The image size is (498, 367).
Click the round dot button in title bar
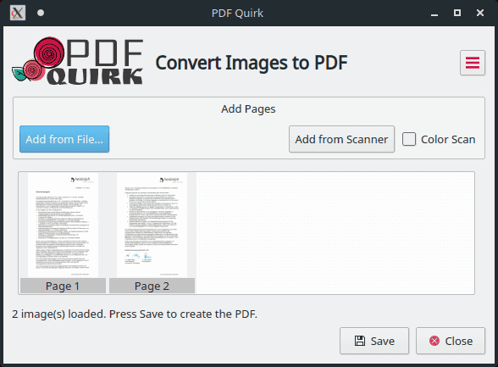click(41, 13)
